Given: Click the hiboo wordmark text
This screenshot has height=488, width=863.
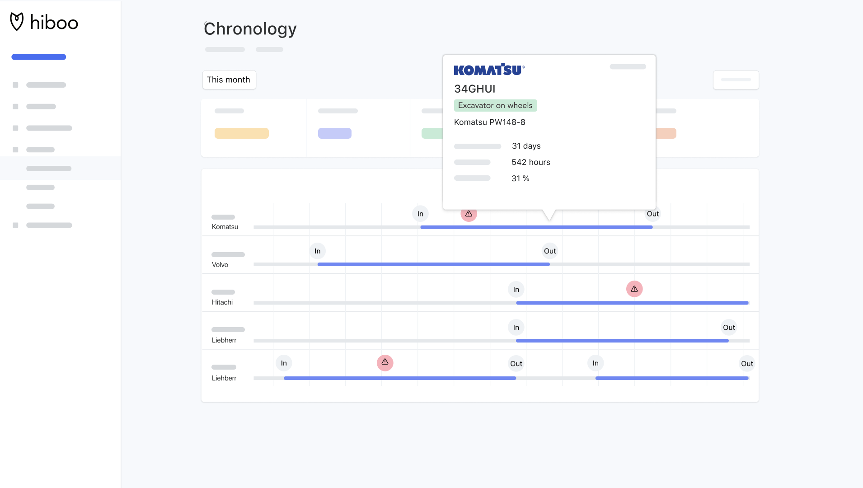Looking at the screenshot, I should point(54,22).
